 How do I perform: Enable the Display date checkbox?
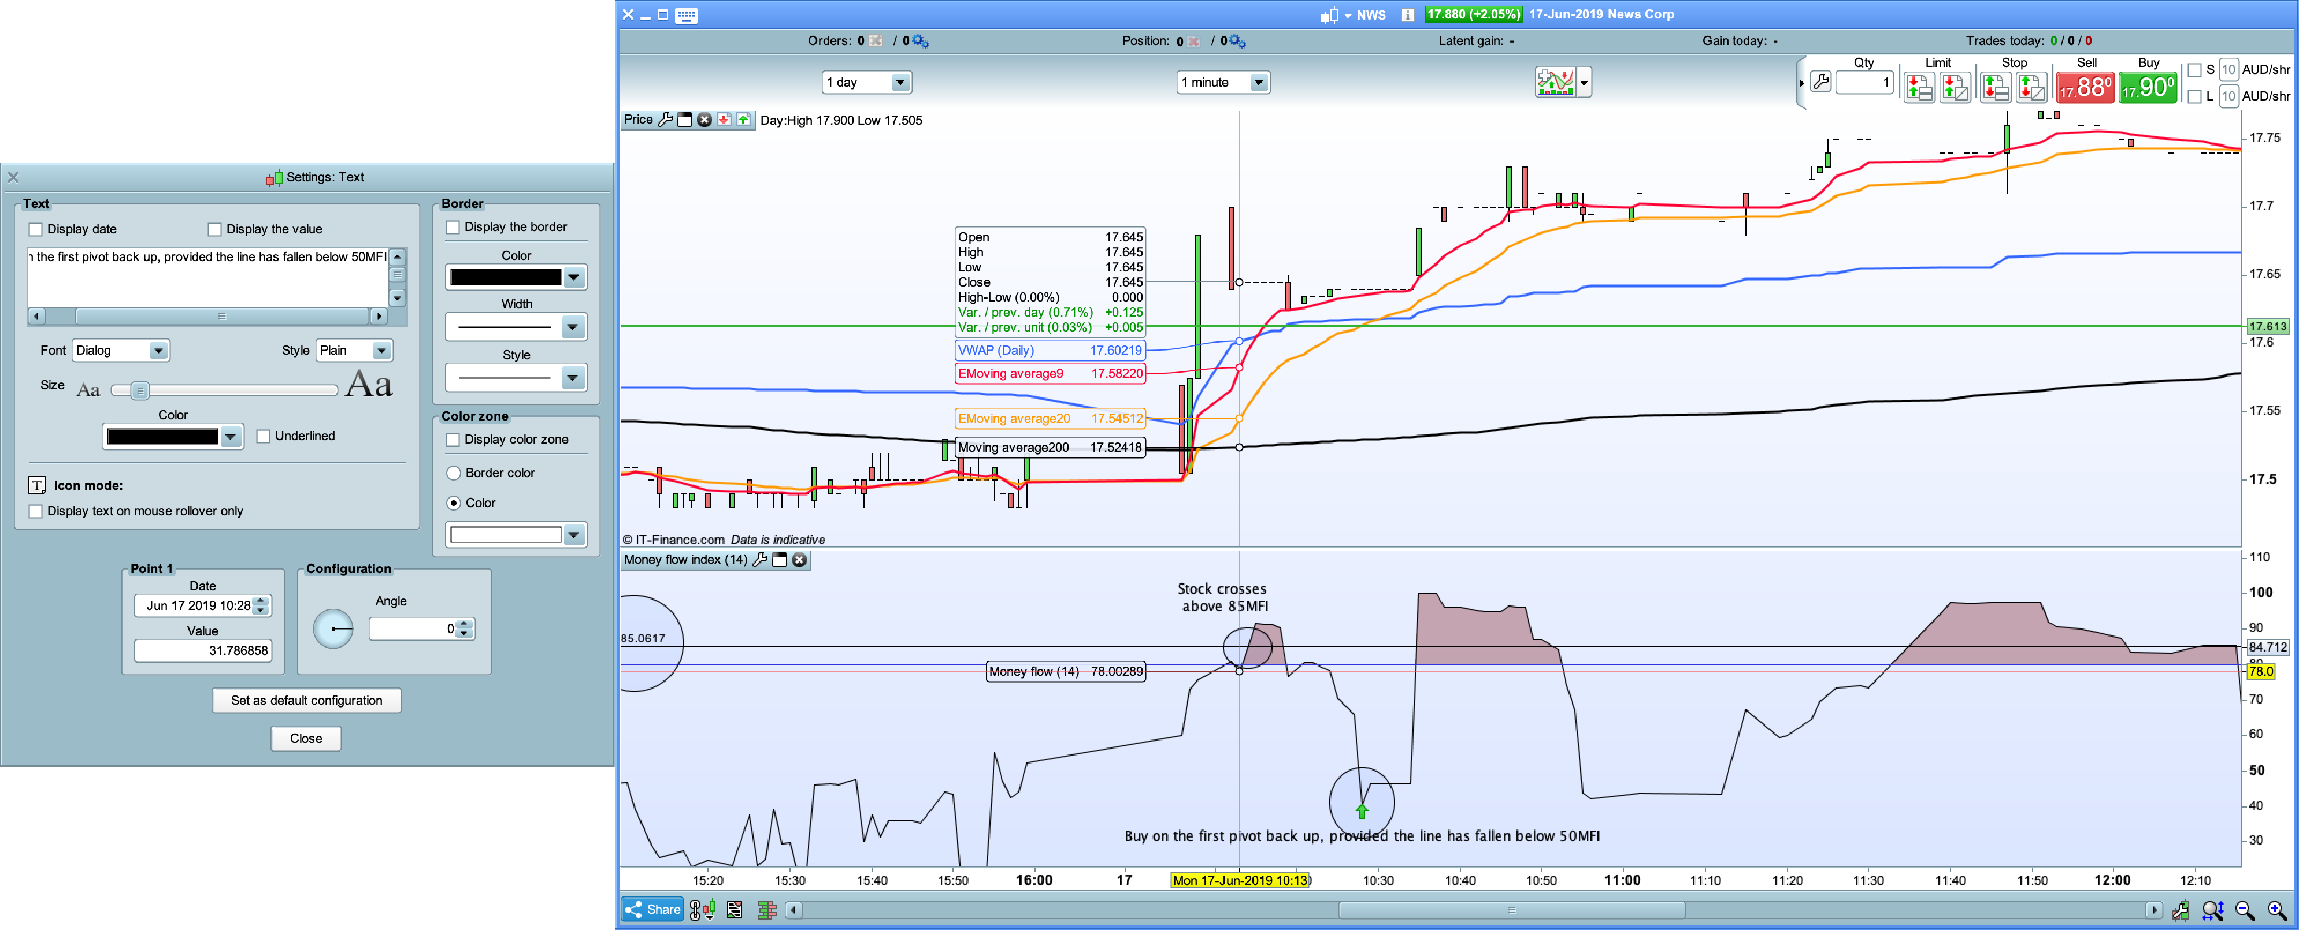[36, 230]
